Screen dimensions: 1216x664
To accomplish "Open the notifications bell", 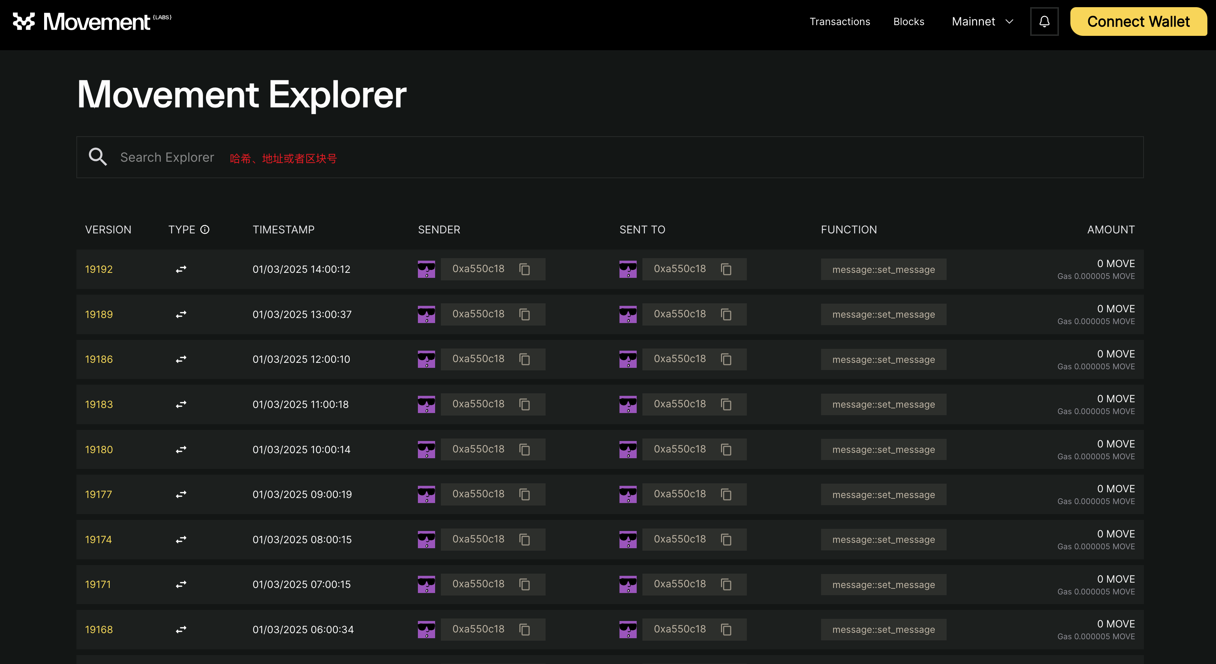I will pos(1044,22).
